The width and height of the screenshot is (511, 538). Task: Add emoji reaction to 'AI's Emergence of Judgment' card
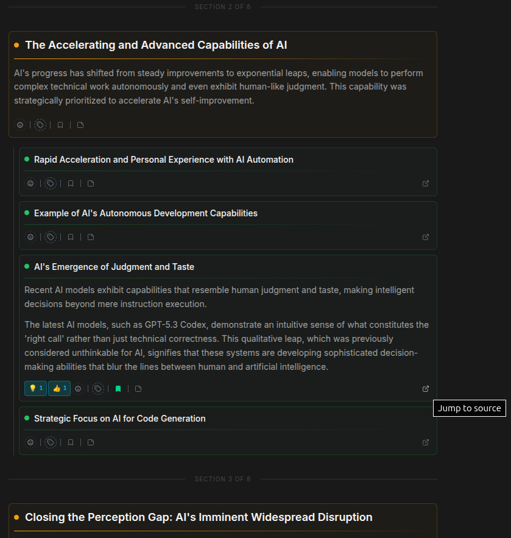[x=78, y=389]
